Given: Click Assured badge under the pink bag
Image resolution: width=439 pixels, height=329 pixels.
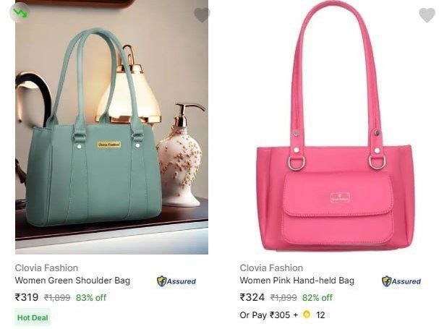Looking at the screenshot, I should (401, 281).
